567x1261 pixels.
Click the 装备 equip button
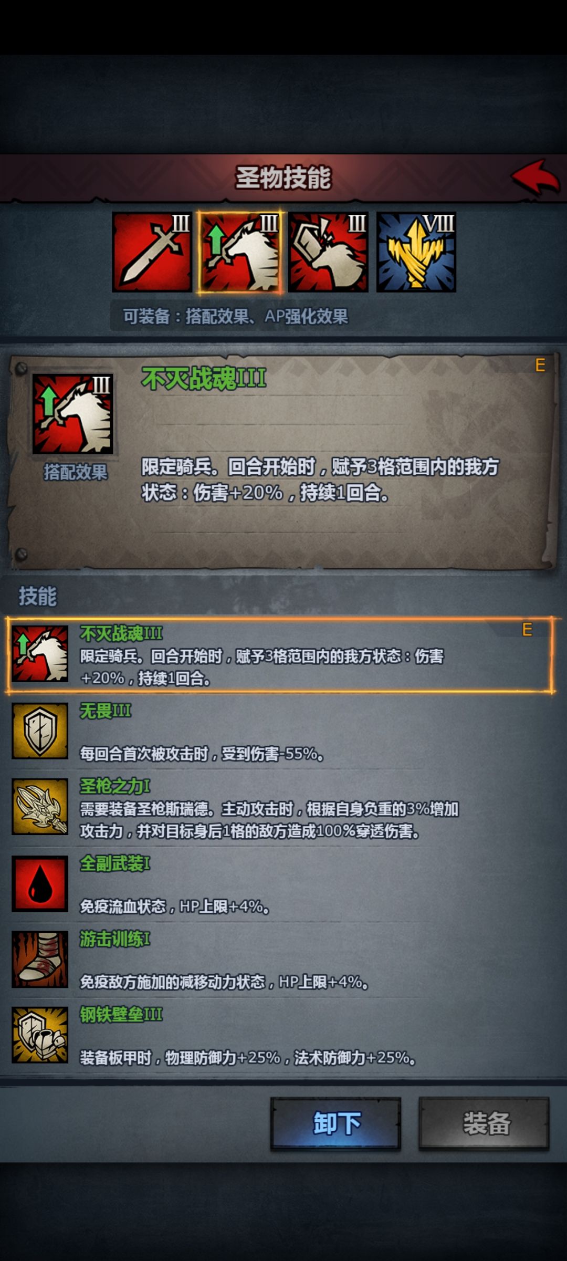(x=484, y=1123)
